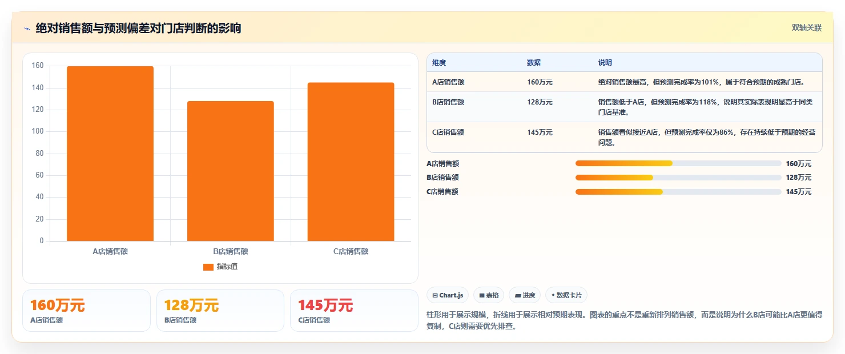Click the 数据 column header
The image size is (845, 354).
point(534,63)
